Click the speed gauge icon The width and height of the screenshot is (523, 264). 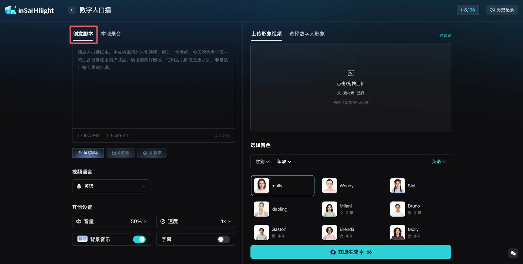(x=163, y=222)
